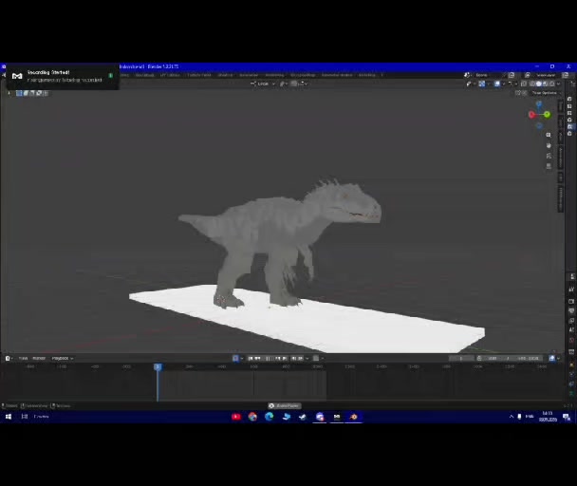Click the blue Z axis gizmo ball
The image size is (577, 486).
pyautogui.click(x=539, y=104)
